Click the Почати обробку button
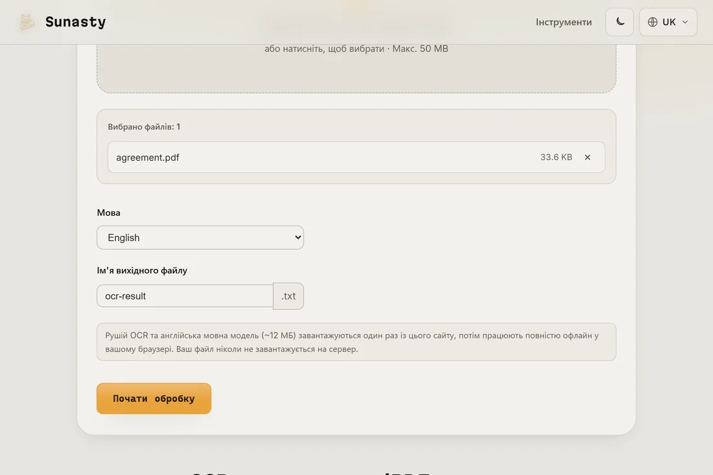713x475 pixels. click(154, 399)
